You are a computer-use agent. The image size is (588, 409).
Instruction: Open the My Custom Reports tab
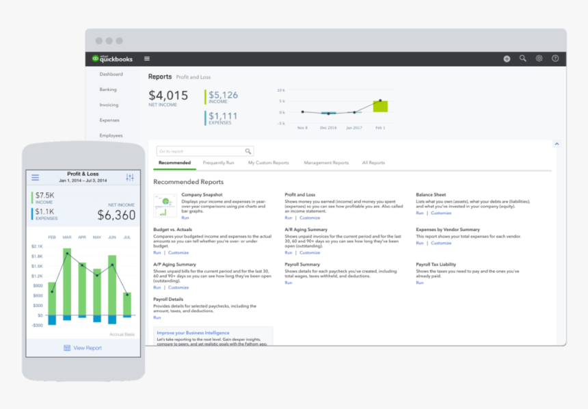coord(268,163)
